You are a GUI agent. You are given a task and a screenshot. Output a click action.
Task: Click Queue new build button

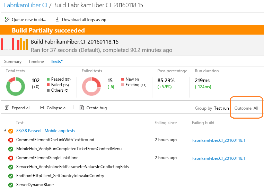25,20
